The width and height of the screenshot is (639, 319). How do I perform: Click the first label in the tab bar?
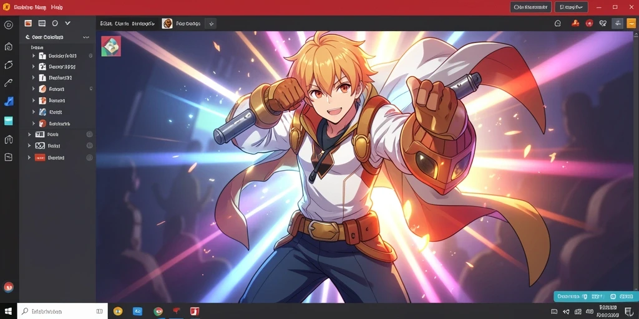106,24
